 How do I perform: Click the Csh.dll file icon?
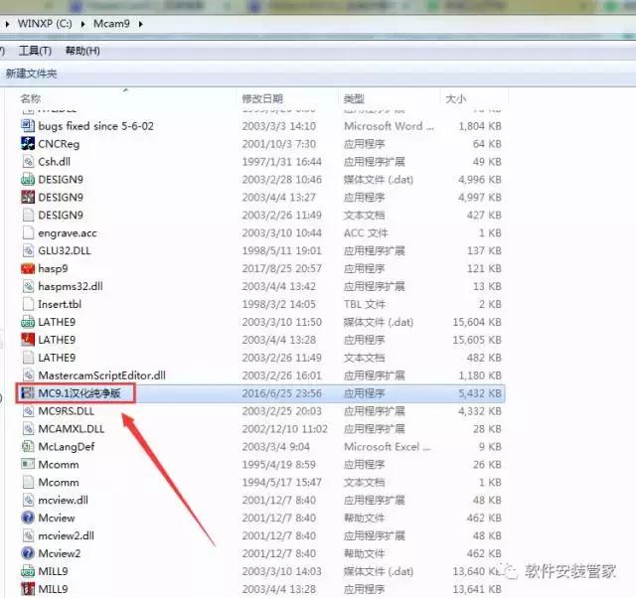(28, 161)
